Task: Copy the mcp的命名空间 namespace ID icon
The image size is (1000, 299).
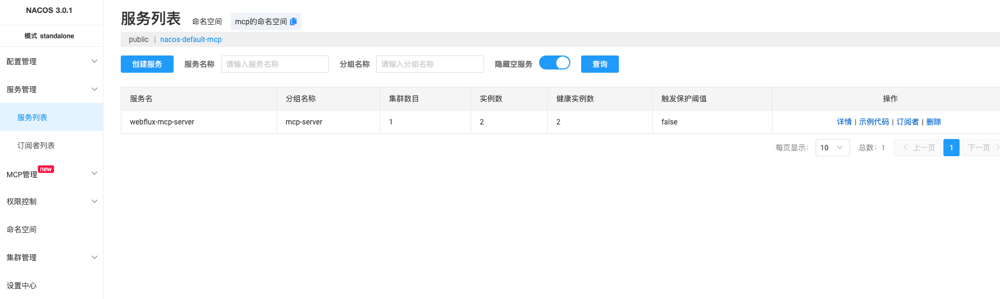Action: 293,22
